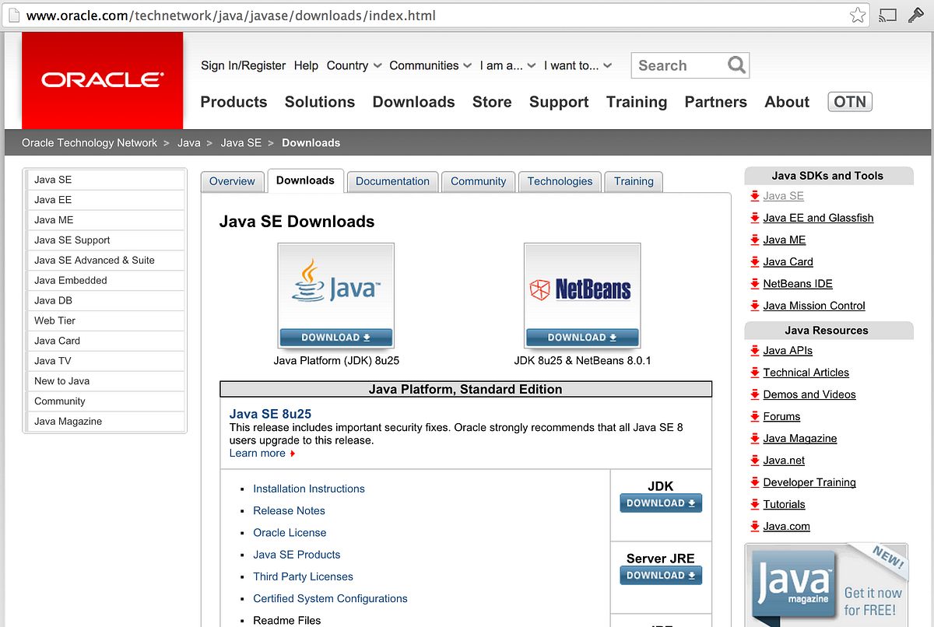This screenshot has width=934, height=627.
Task: Select Java Embedded in left sidebar
Action: pyautogui.click(x=105, y=280)
